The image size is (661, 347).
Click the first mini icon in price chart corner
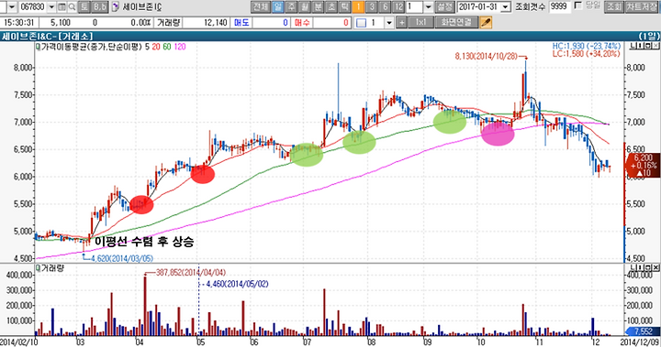633,46
